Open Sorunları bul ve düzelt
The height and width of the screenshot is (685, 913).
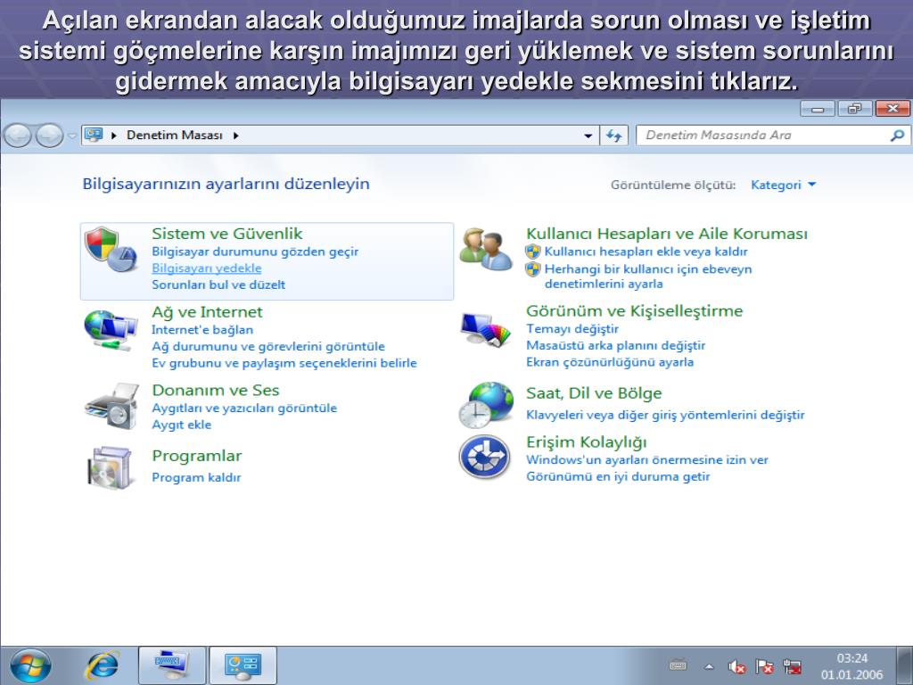[x=218, y=285]
